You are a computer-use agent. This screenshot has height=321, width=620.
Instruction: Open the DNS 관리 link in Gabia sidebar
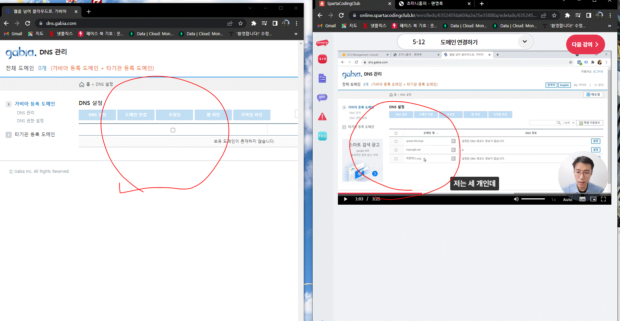pos(26,113)
